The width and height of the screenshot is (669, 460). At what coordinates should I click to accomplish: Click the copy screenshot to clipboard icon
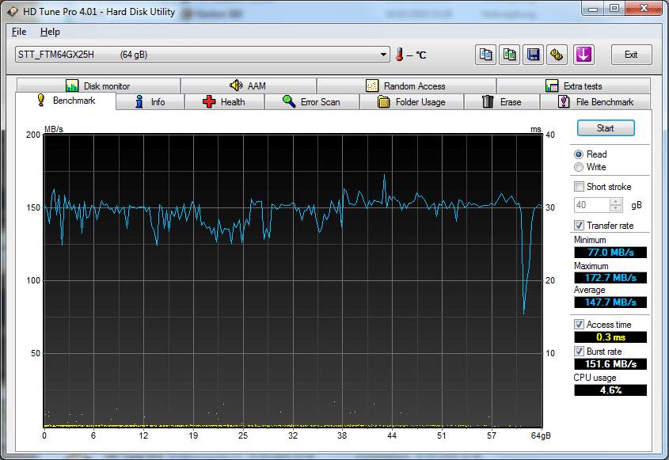tap(509, 55)
